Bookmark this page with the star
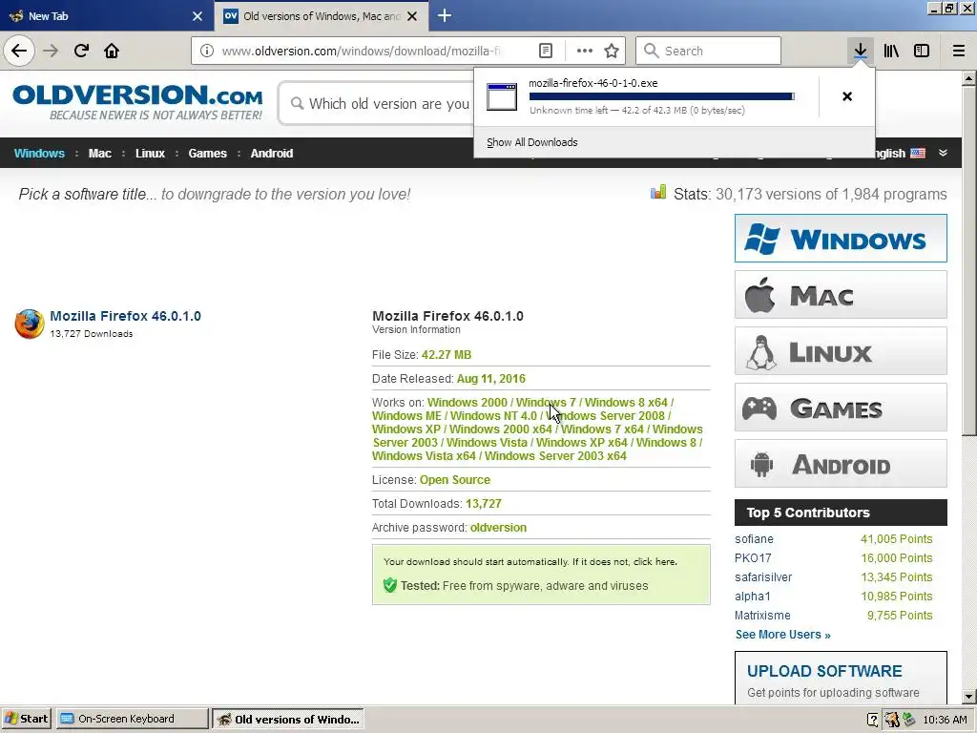Image resolution: width=977 pixels, height=733 pixels. click(612, 51)
